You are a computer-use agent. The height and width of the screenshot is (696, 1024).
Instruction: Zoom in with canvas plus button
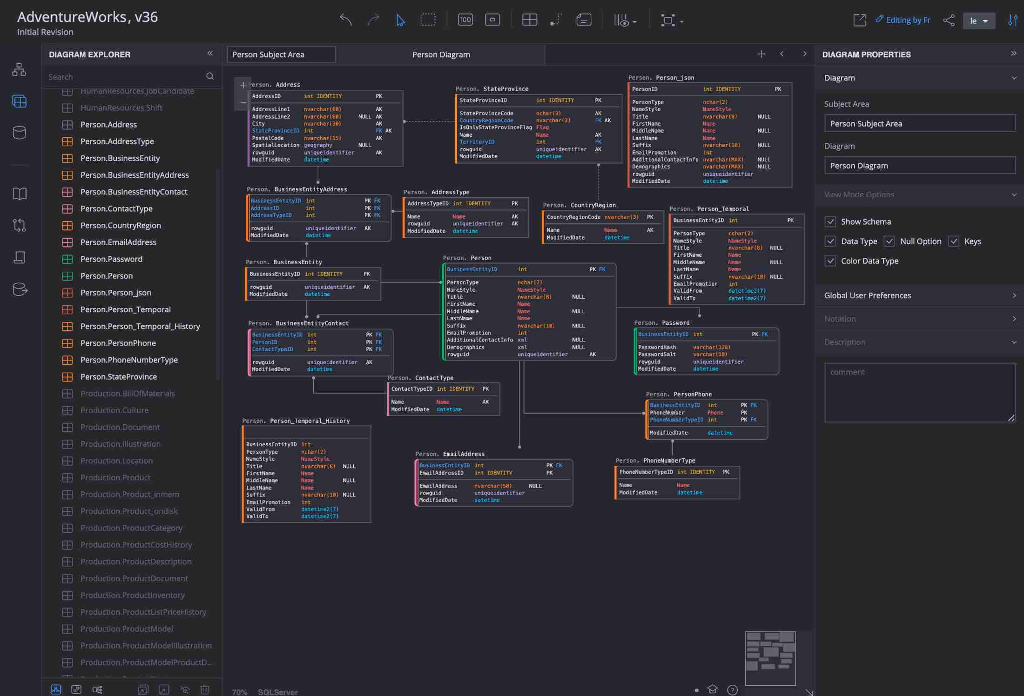[x=243, y=85]
